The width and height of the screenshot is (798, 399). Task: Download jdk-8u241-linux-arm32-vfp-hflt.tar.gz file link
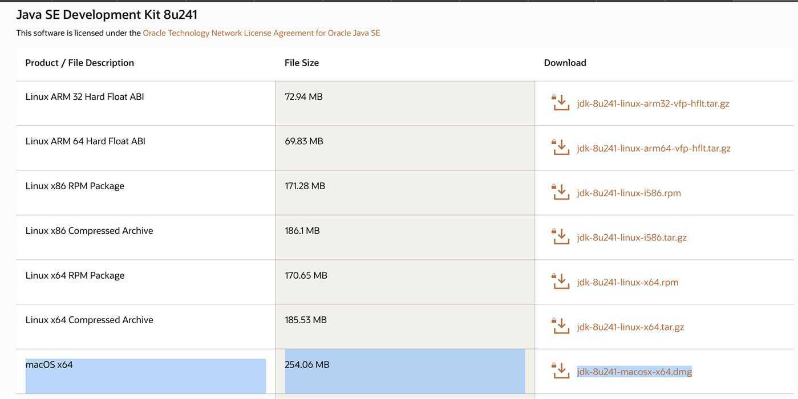coord(653,104)
